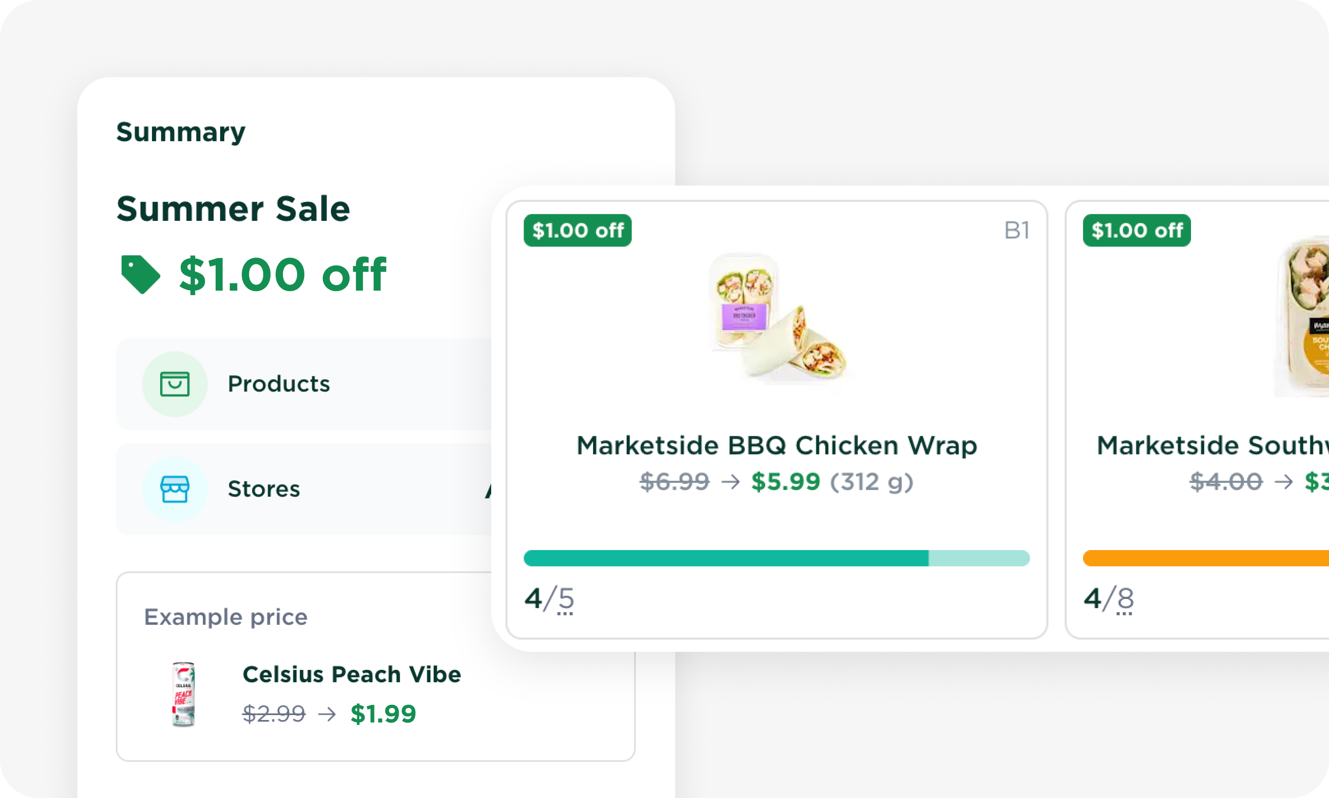The width and height of the screenshot is (1329, 798).
Task: Click the Stores storefront icon
Action: 175,489
